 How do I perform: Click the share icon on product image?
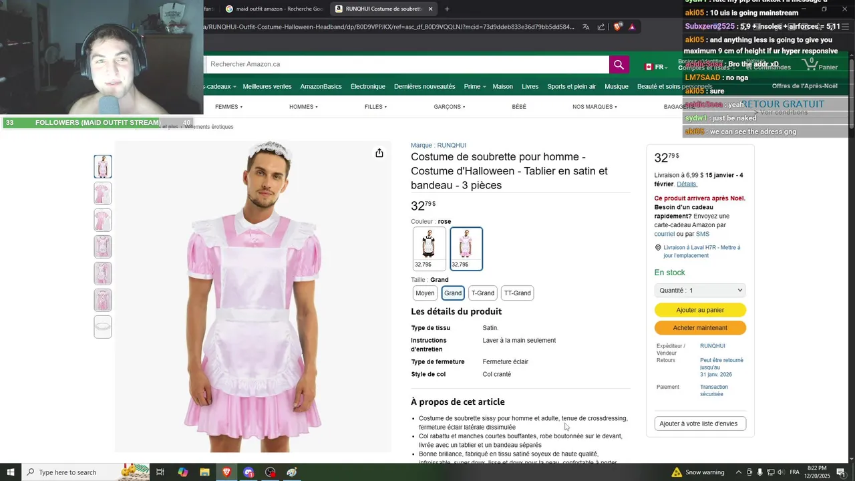pyautogui.click(x=379, y=153)
